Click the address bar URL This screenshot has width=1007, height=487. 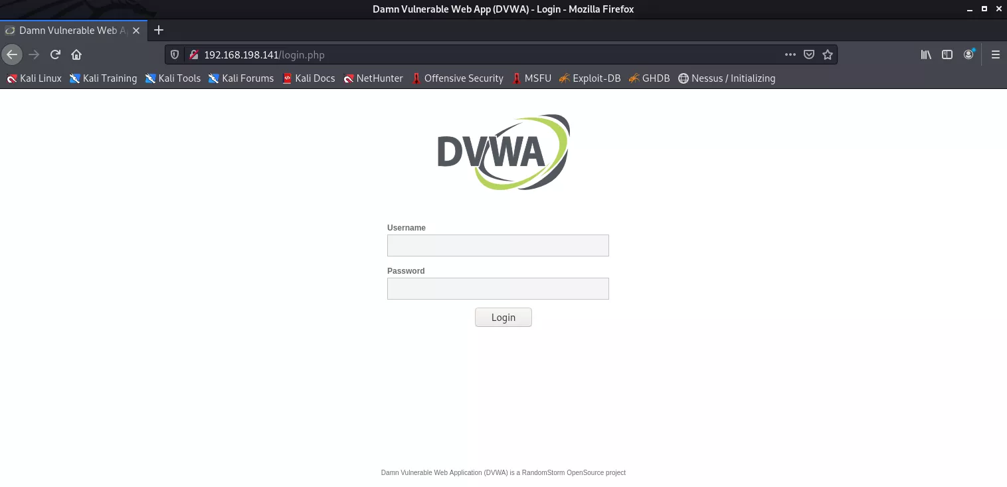[264, 55]
